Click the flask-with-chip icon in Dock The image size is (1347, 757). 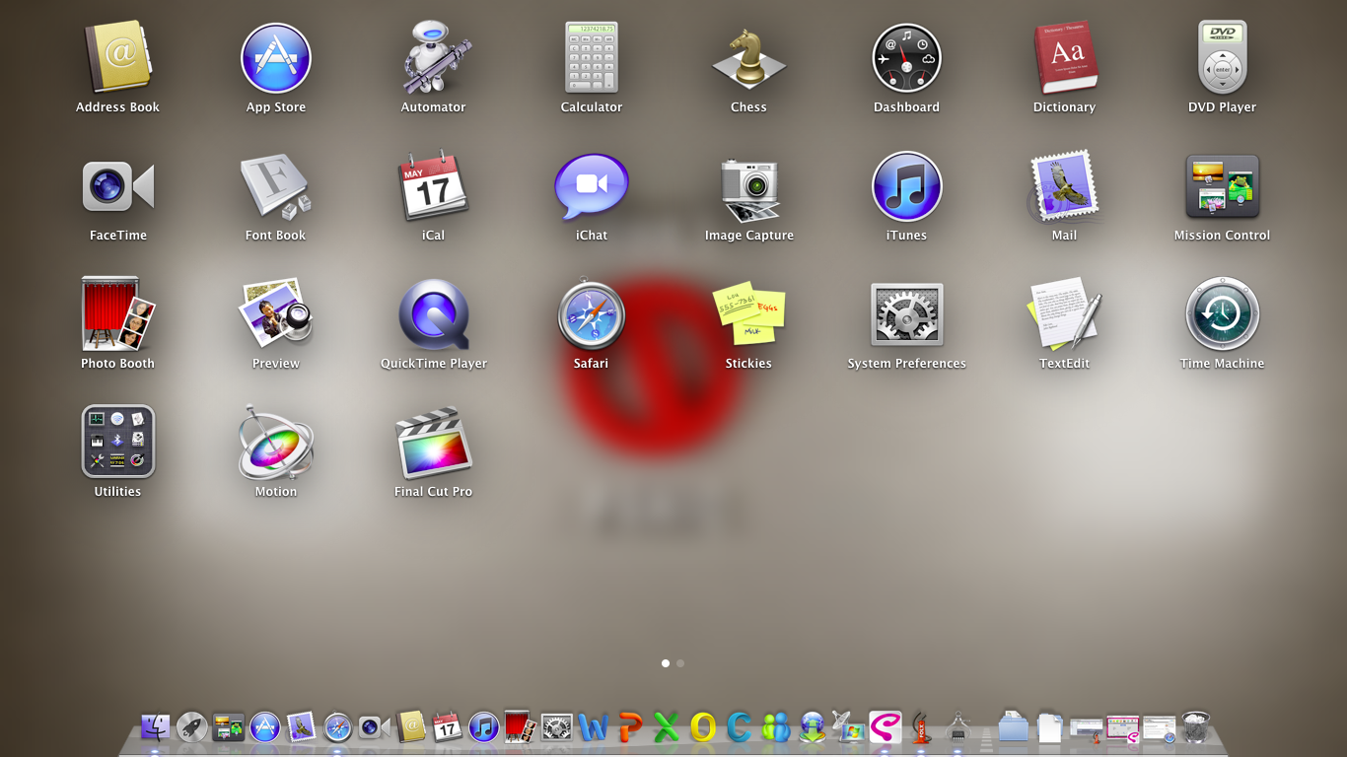pos(958,728)
